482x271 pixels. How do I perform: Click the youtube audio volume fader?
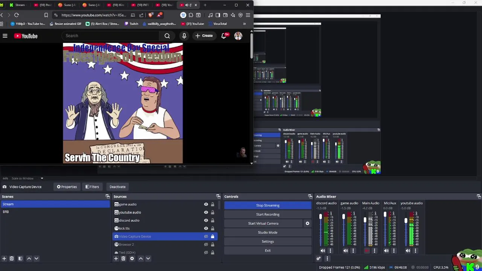pyautogui.click(x=406, y=221)
